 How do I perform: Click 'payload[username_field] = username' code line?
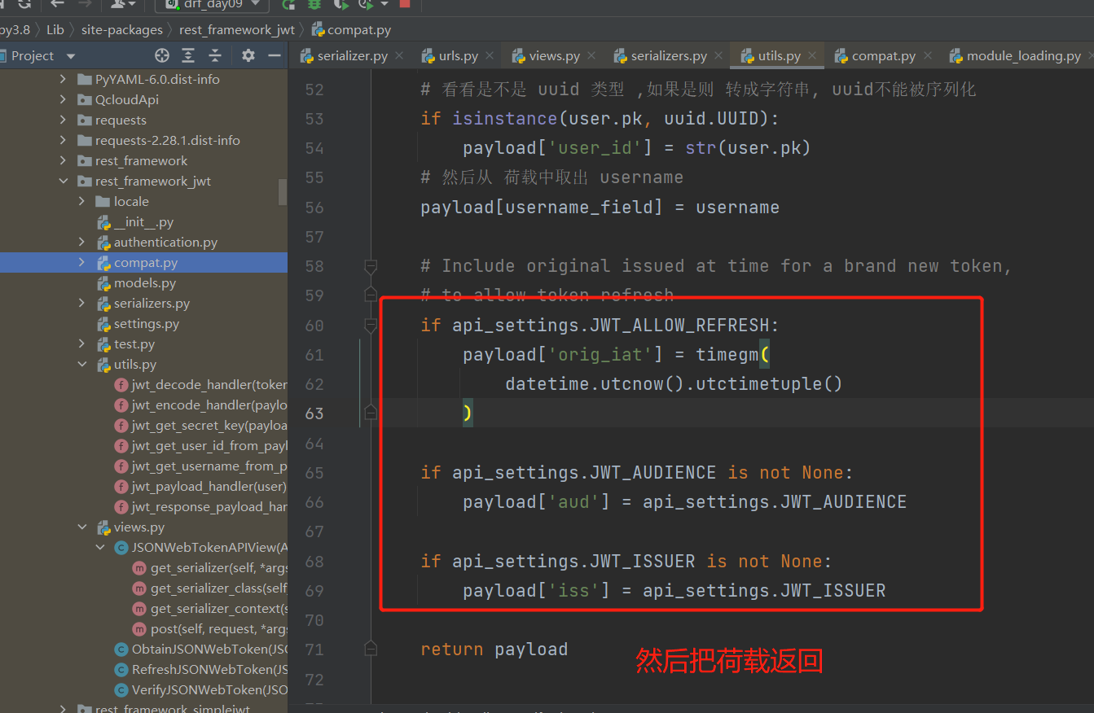600,208
